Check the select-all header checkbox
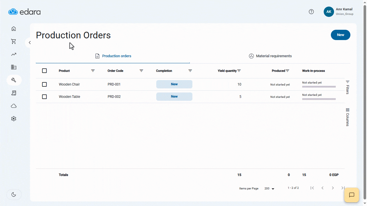 [x=44, y=71]
